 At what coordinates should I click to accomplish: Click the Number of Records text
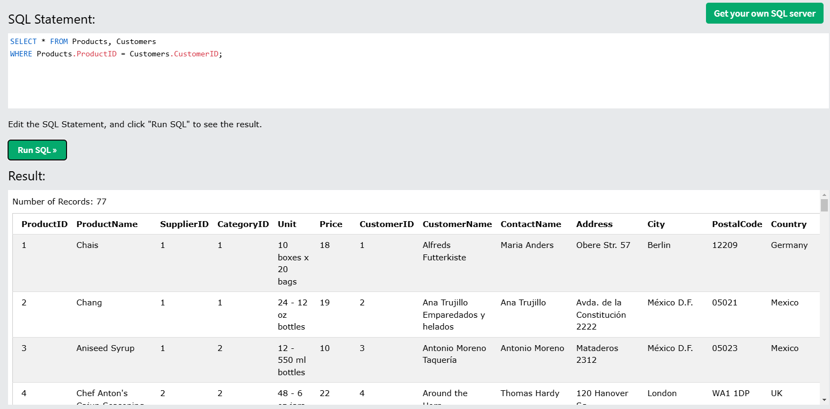[60, 202]
